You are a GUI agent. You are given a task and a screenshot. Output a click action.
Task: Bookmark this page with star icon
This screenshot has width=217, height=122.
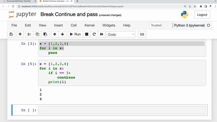195,6
